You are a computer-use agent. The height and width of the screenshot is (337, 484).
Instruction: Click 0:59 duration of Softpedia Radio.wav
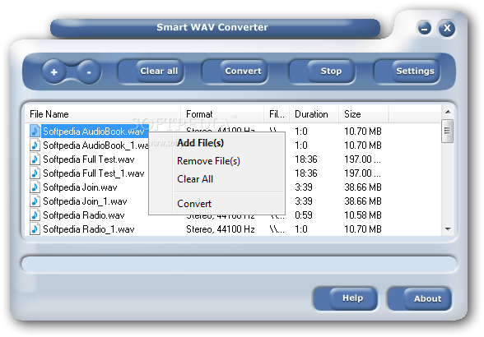[304, 215]
